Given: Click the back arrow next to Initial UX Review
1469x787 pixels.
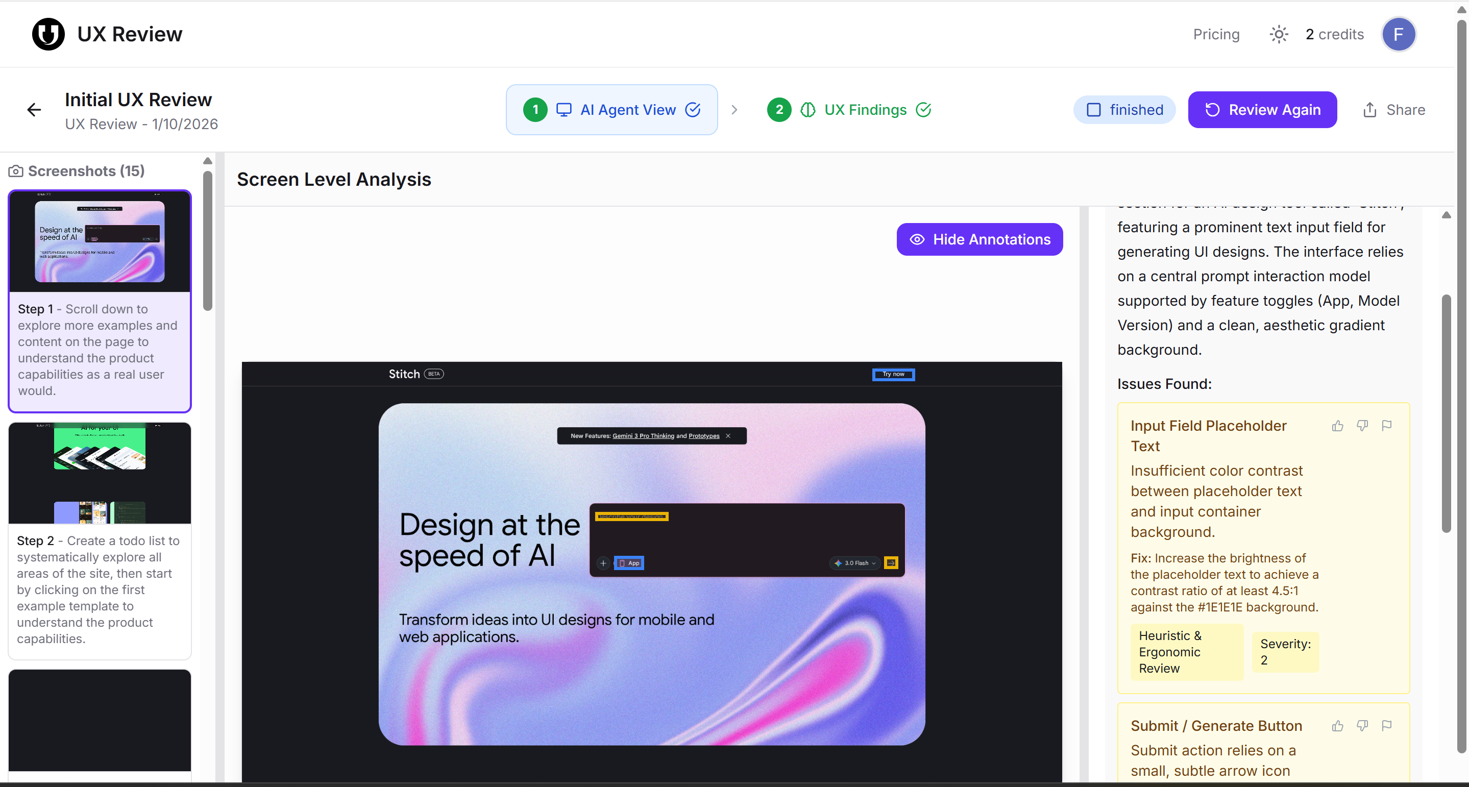Looking at the screenshot, I should (x=34, y=110).
